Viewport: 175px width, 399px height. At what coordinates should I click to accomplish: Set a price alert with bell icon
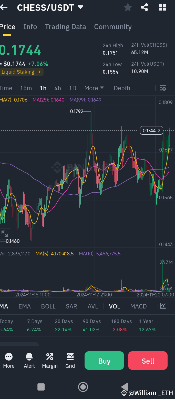click(x=29, y=356)
